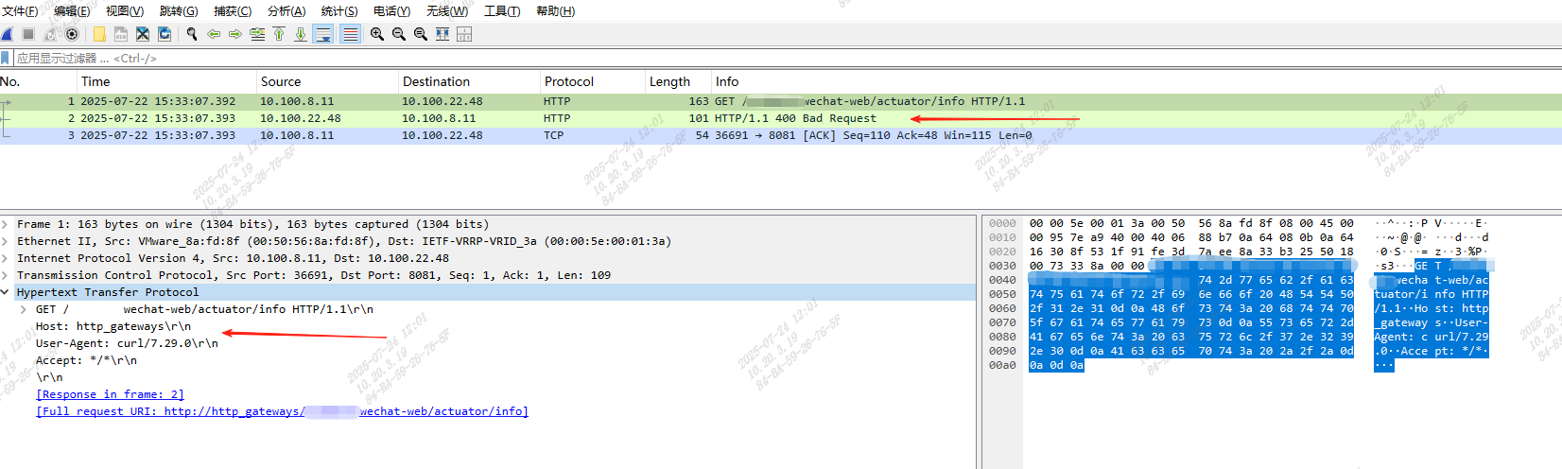
Task: Open the 编辑(E) menu
Action: pyautogui.click(x=72, y=11)
